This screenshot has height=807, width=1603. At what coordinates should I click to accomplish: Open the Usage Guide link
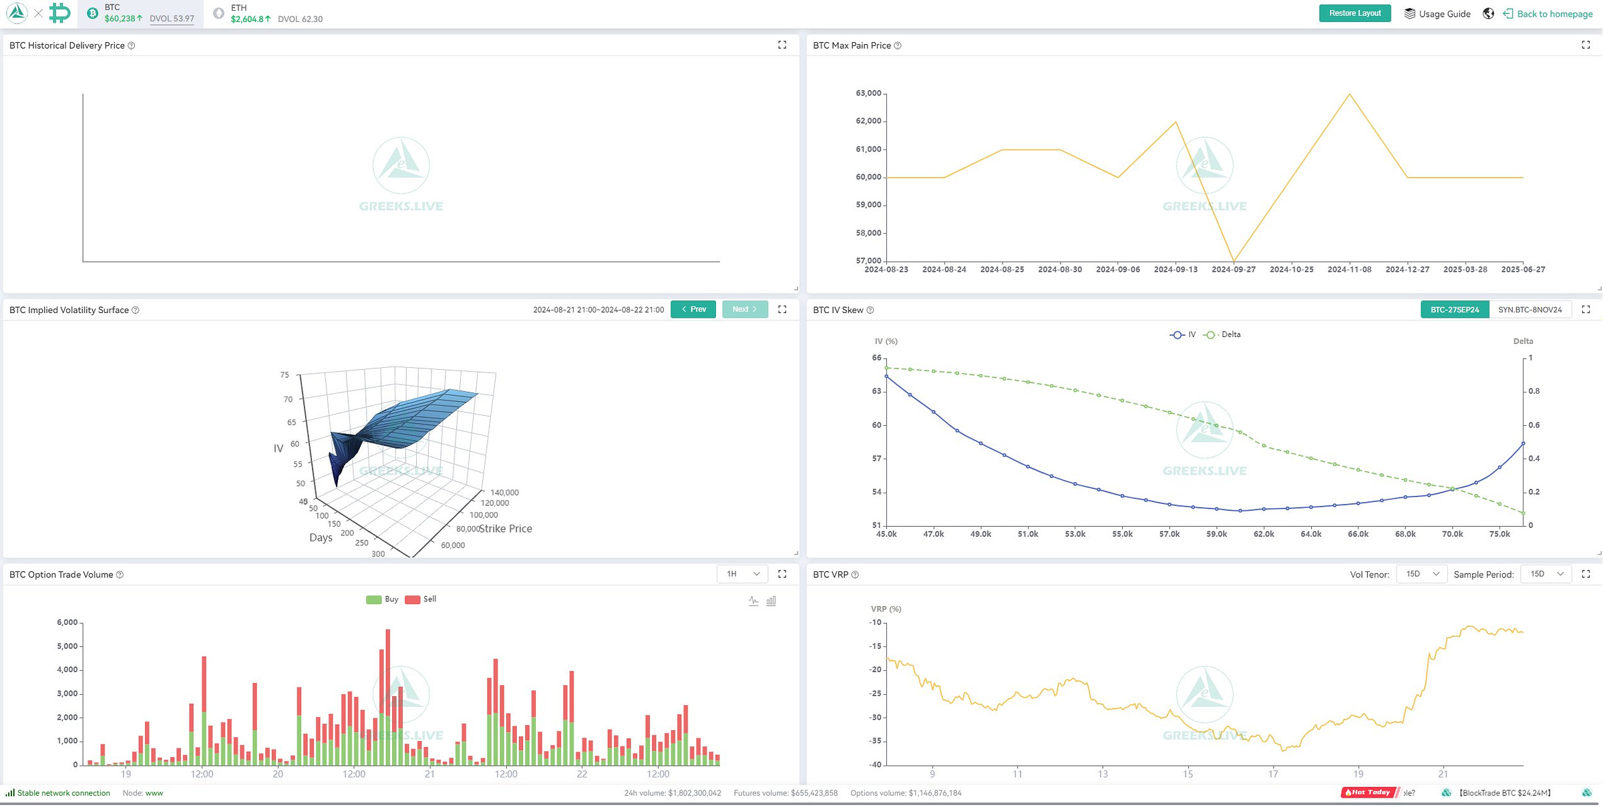pos(1437,13)
